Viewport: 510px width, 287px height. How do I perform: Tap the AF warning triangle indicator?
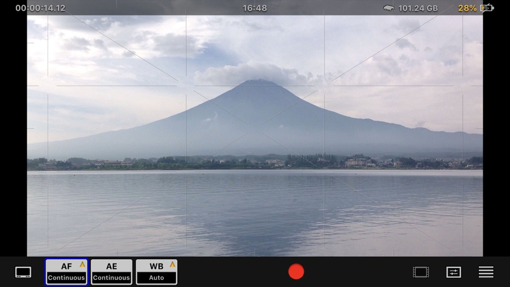(82, 265)
